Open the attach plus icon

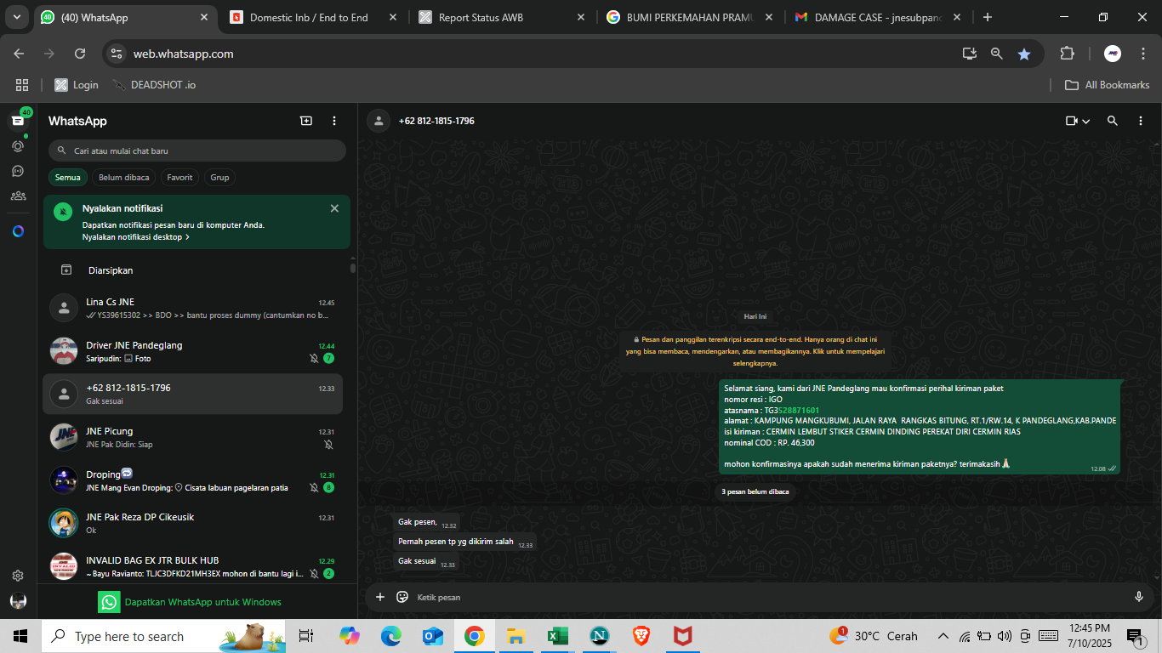(x=380, y=597)
